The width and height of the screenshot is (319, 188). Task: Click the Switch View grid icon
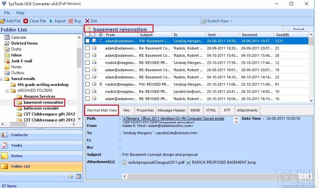tap(204, 21)
